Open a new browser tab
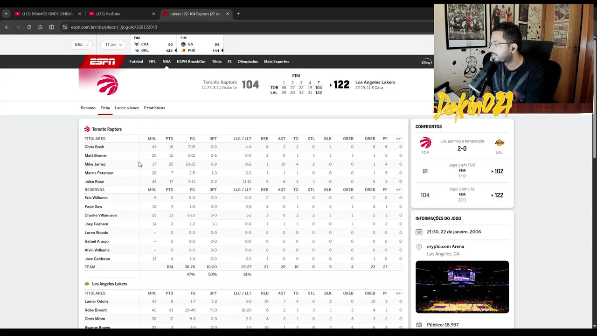The image size is (597, 336). [238, 14]
